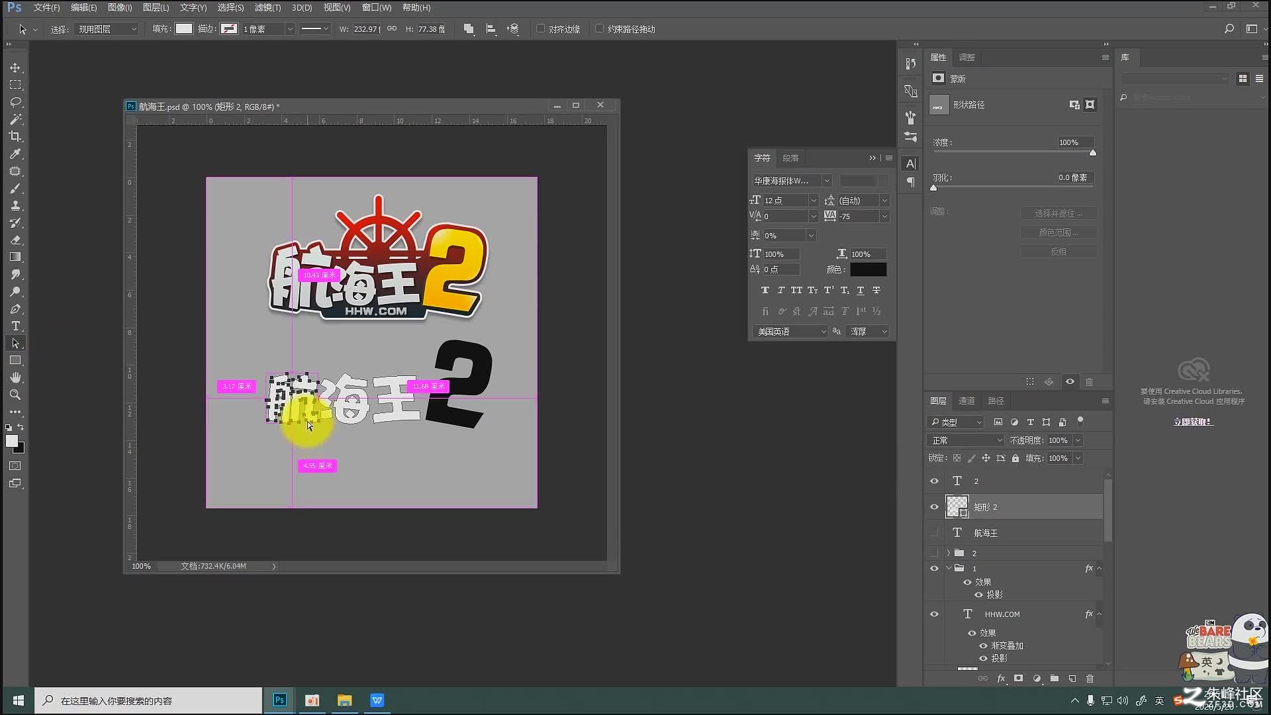The width and height of the screenshot is (1271, 715).
Task: Select the Brush tool
Action: pos(15,189)
